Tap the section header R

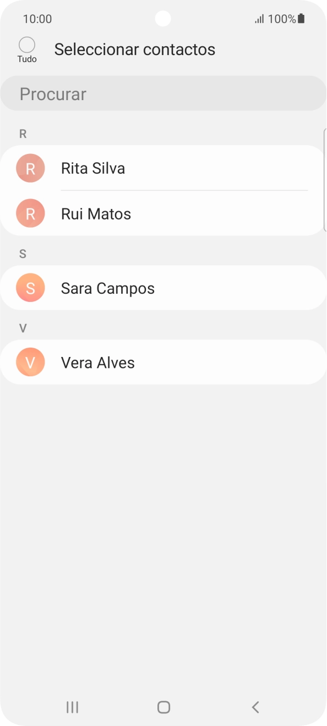click(x=22, y=134)
